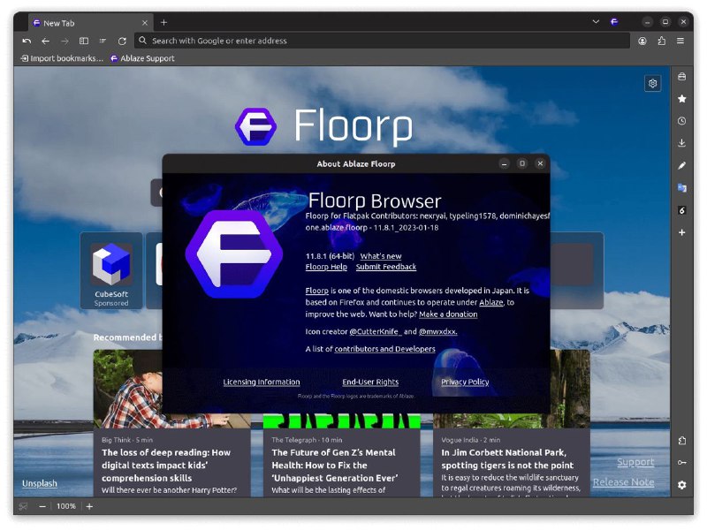Viewport: 707px width, 530px height.
Task: Open the CubeSoft sponsored shortcut tile
Action: [111, 271]
